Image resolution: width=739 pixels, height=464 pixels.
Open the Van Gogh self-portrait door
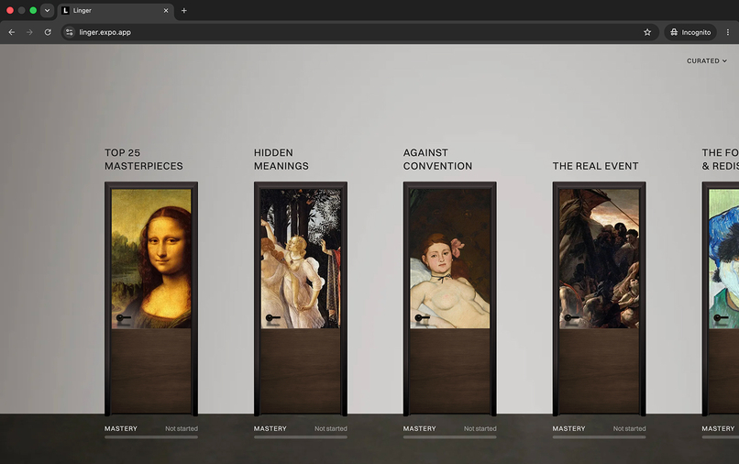tap(721, 299)
